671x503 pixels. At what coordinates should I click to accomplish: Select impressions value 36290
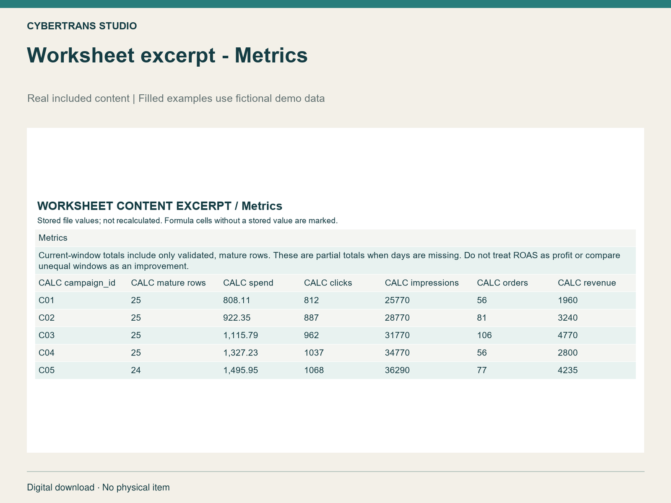[x=397, y=371]
